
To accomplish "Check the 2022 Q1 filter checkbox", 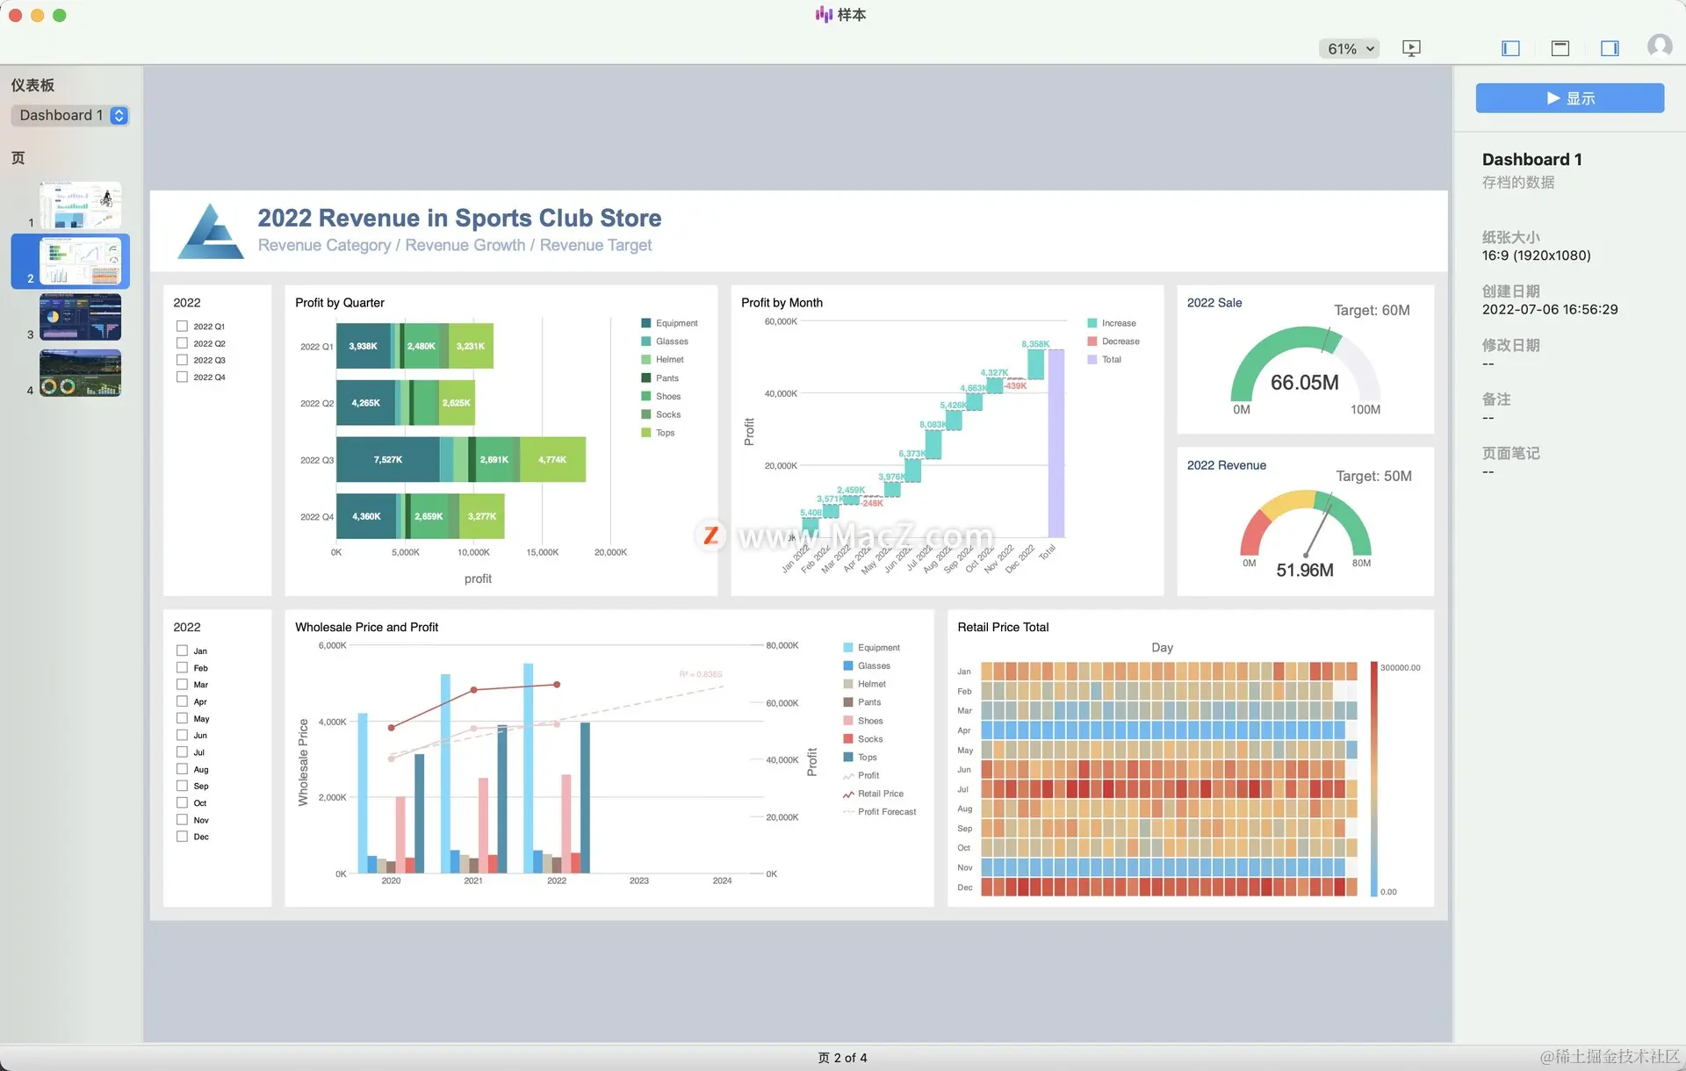I will point(182,326).
